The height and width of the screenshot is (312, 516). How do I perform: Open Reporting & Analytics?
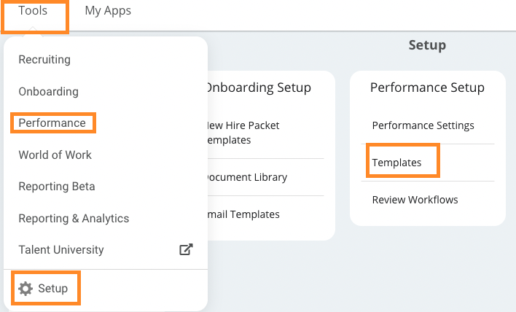(x=74, y=218)
